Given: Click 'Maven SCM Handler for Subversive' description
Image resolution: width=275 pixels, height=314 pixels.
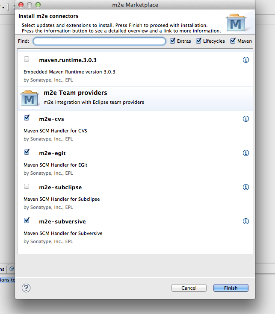Looking at the screenshot, I should (63, 233).
